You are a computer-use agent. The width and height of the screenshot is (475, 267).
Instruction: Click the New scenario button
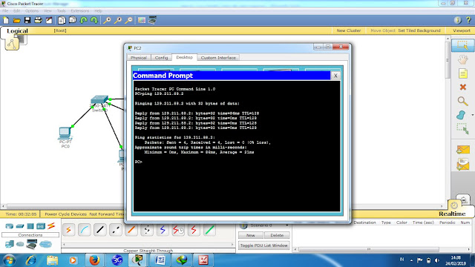[251, 235]
